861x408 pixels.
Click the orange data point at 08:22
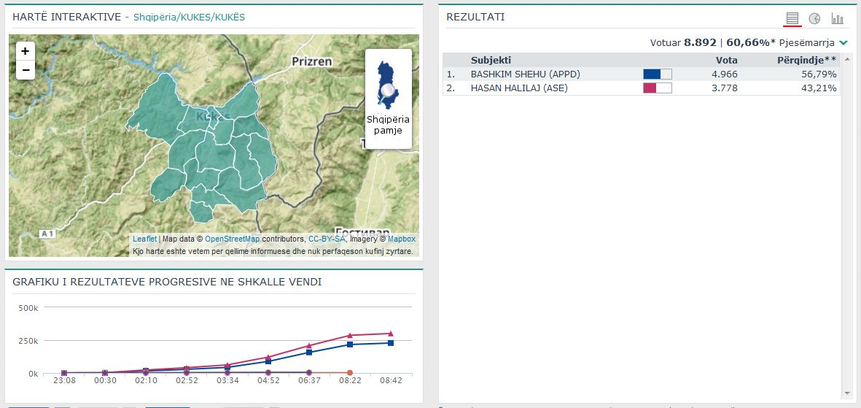[x=350, y=373]
